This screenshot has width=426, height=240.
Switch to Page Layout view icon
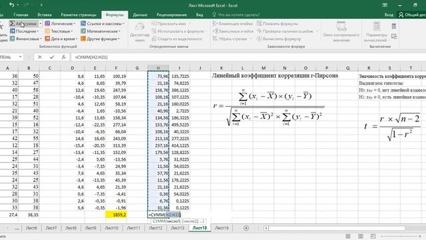click(x=361, y=236)
